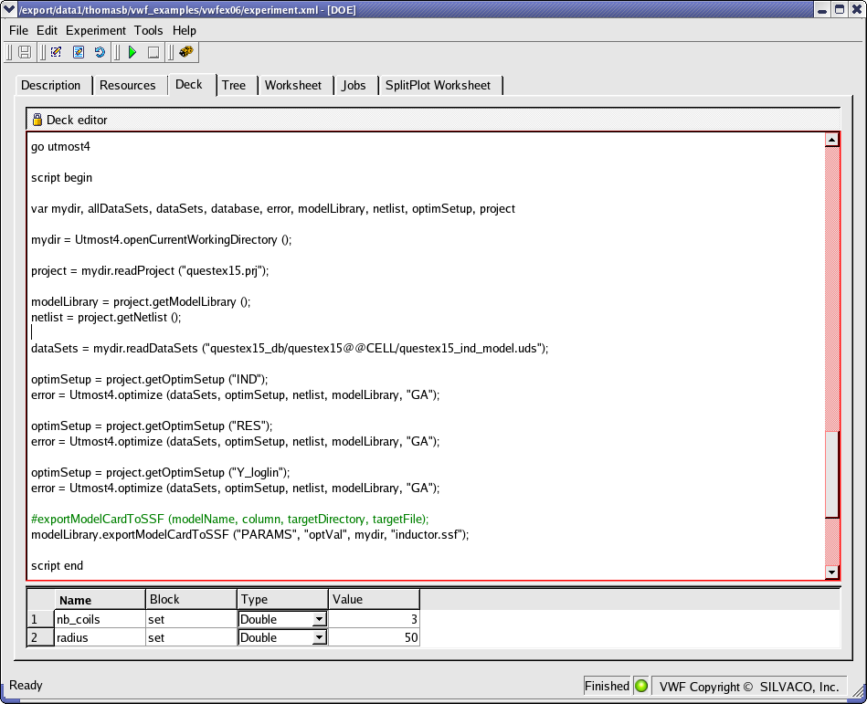
Task: Select row header 1 in variables table
Action: coord(41,619)
